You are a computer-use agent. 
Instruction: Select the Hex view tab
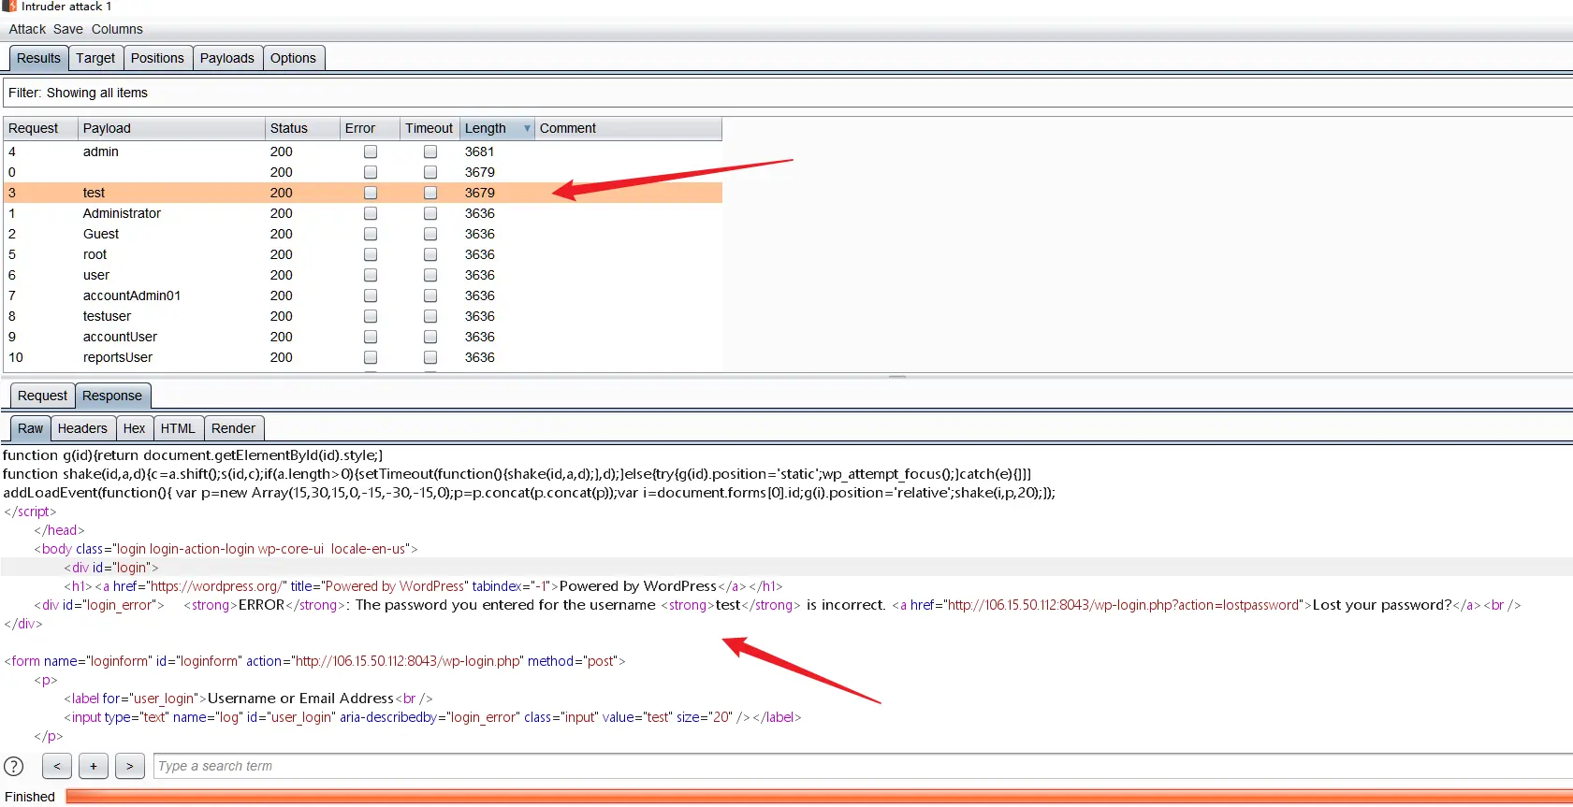pos(135,428)
